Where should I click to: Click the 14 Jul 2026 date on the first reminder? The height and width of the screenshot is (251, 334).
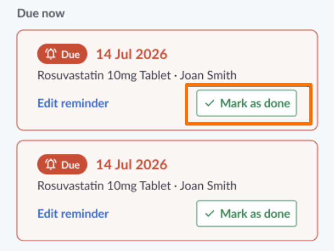pyautogui.click(x=132, y=54)
